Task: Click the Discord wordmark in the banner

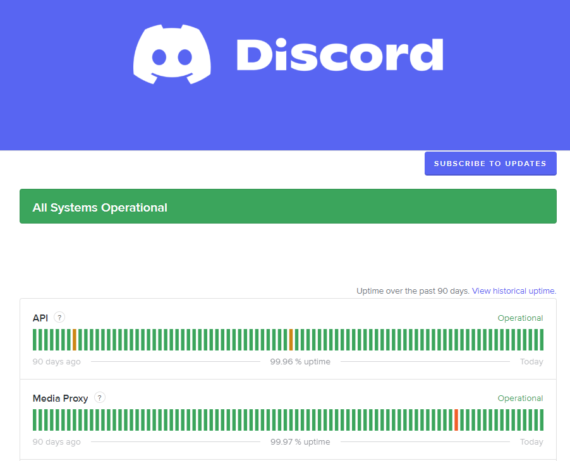Action: pyautogui.click(x=340, y=54)
